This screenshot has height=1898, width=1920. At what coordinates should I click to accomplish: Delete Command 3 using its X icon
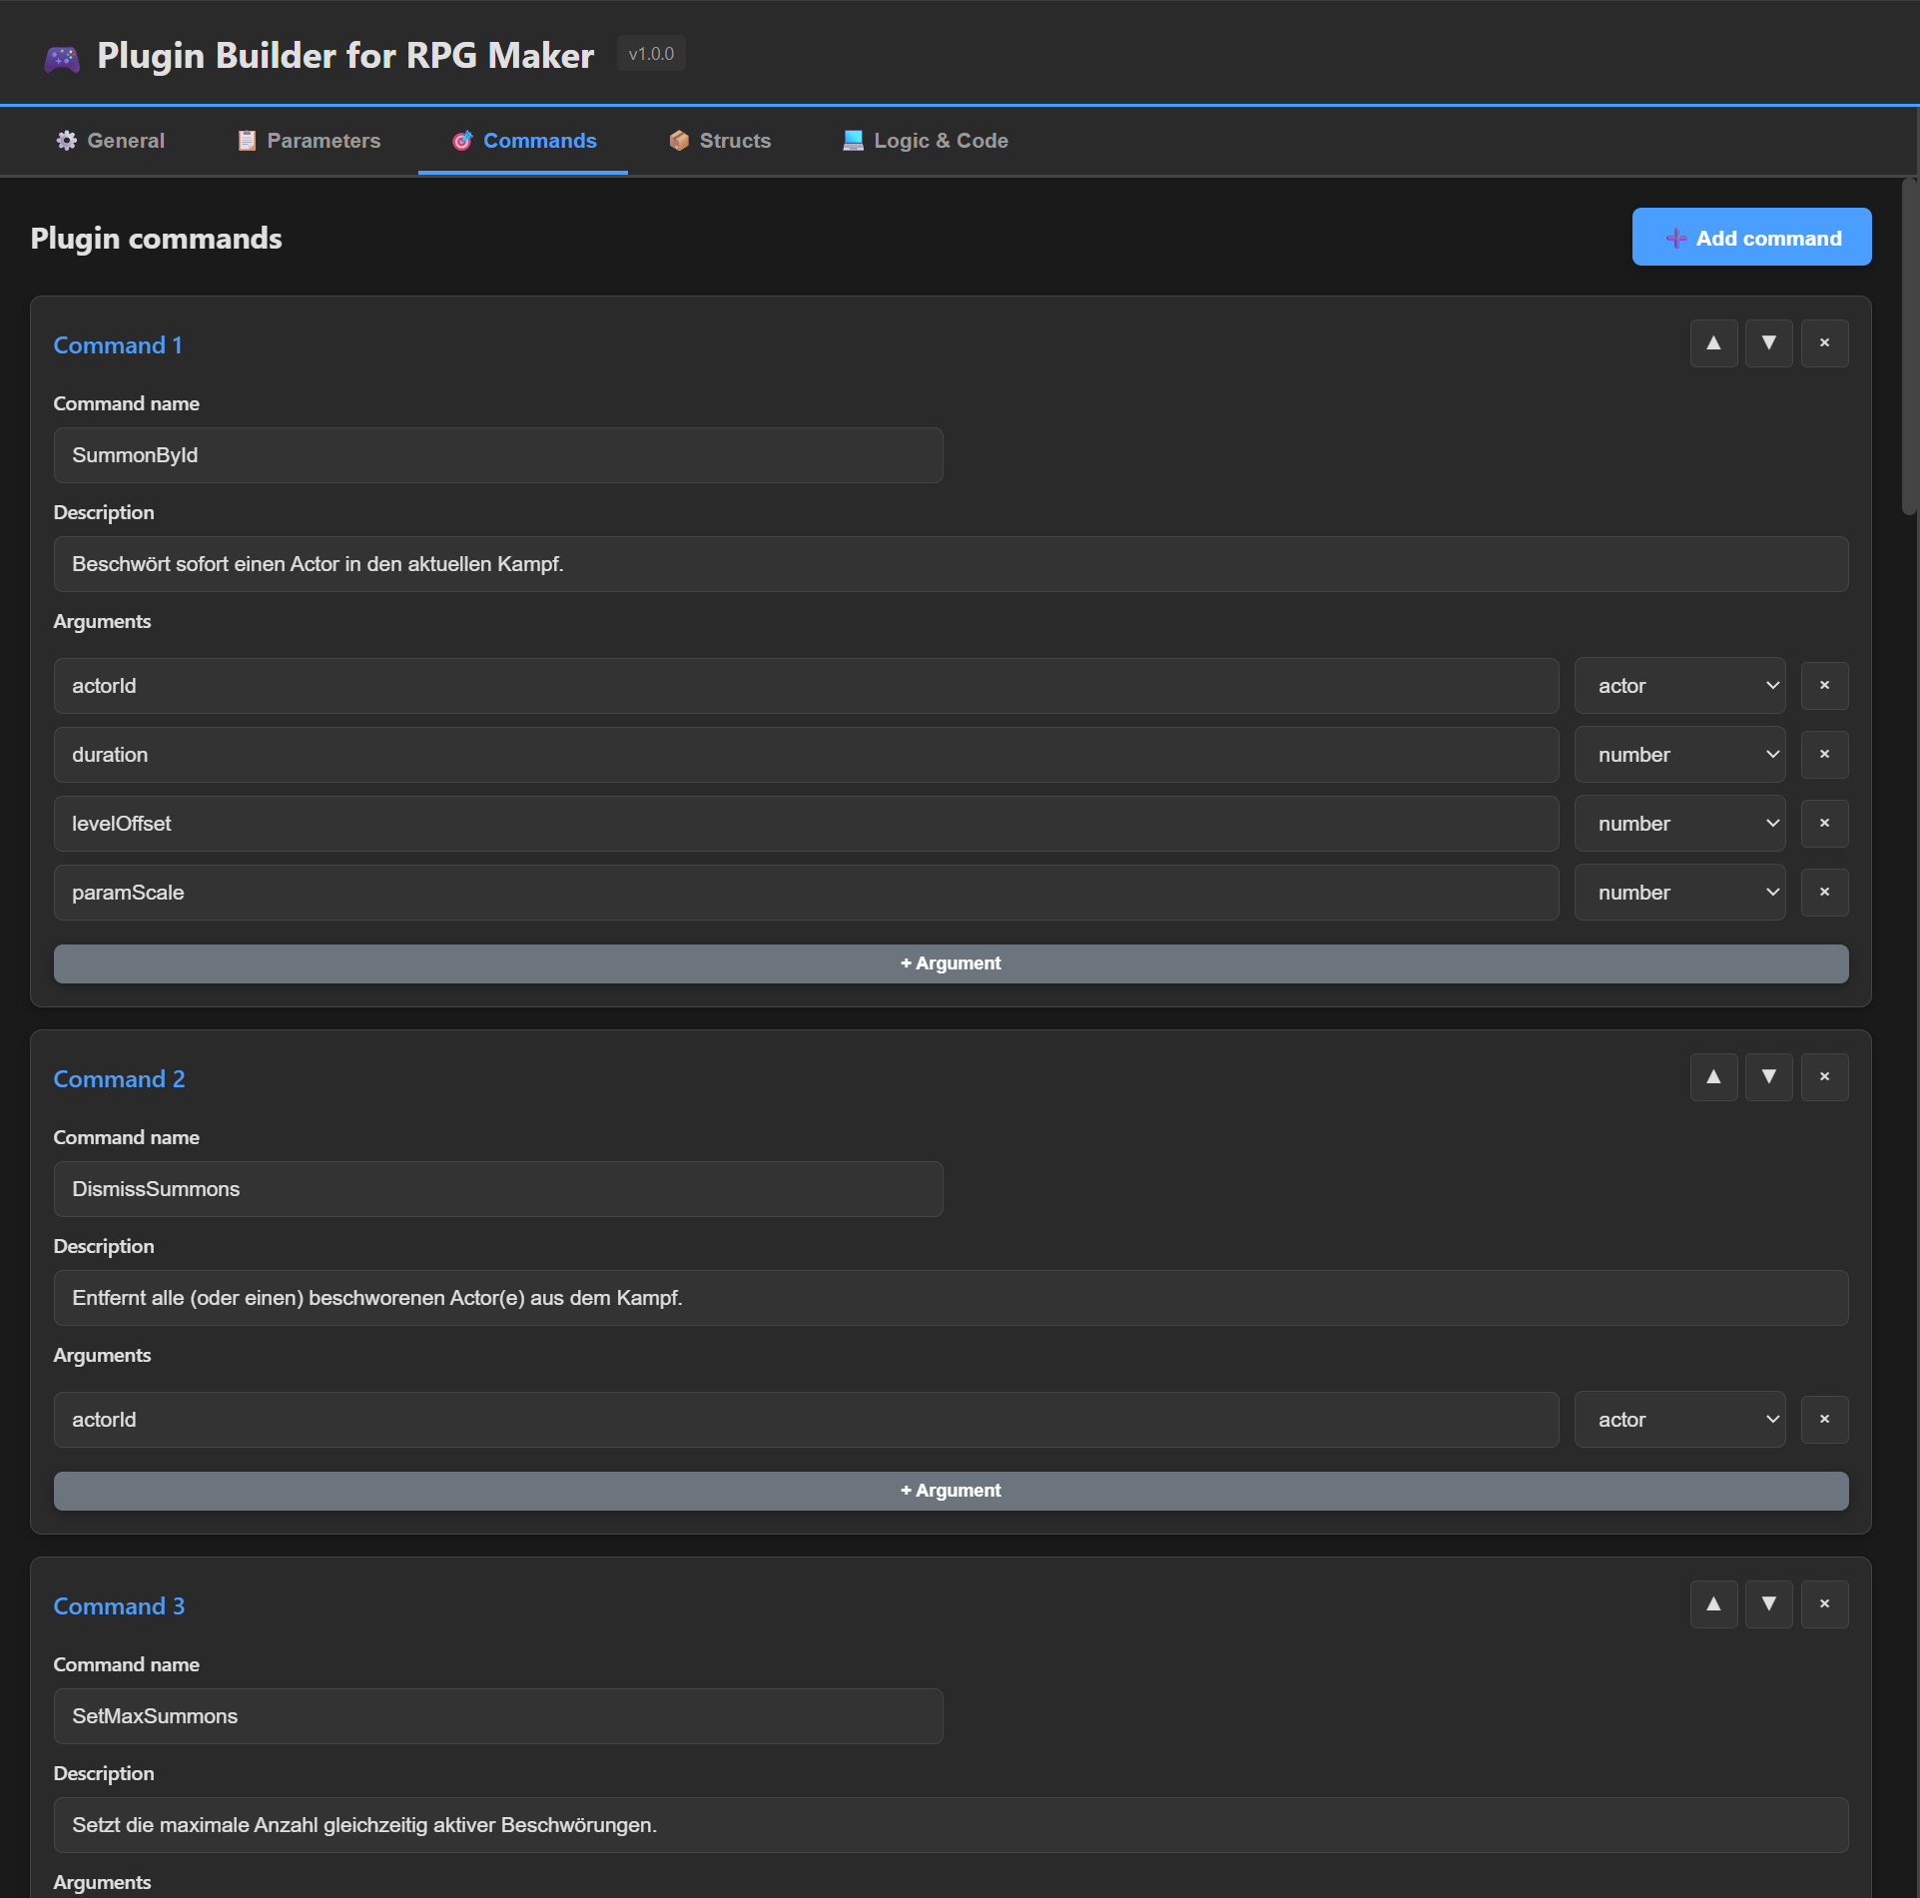[x=1824, y=1604]
